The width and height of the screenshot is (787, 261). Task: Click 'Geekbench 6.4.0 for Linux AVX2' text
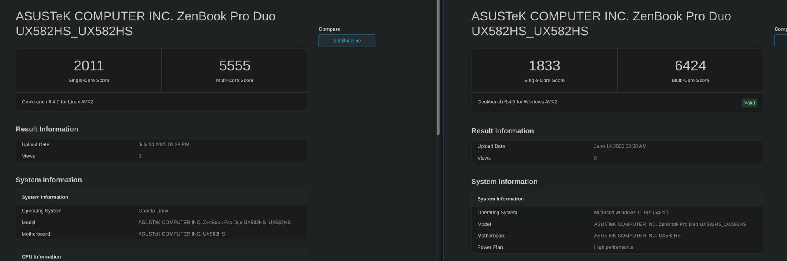57,102
